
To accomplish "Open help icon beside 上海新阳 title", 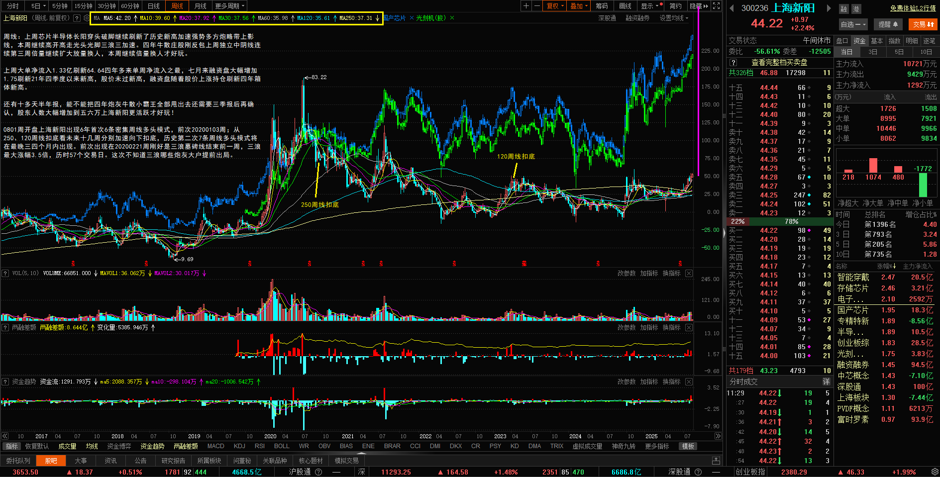I will (x=77, y=18).
